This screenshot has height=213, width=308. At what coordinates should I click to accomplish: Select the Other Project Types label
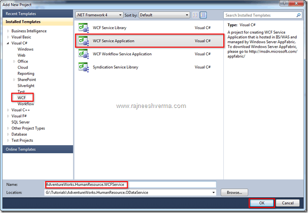point(28,128)
